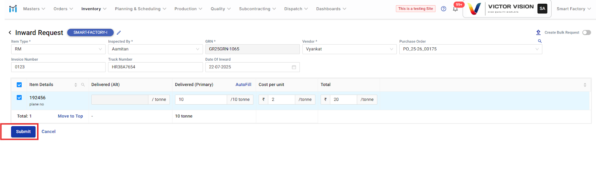
Task: Sort by Item Details column arrows
Action: [76, 85]
